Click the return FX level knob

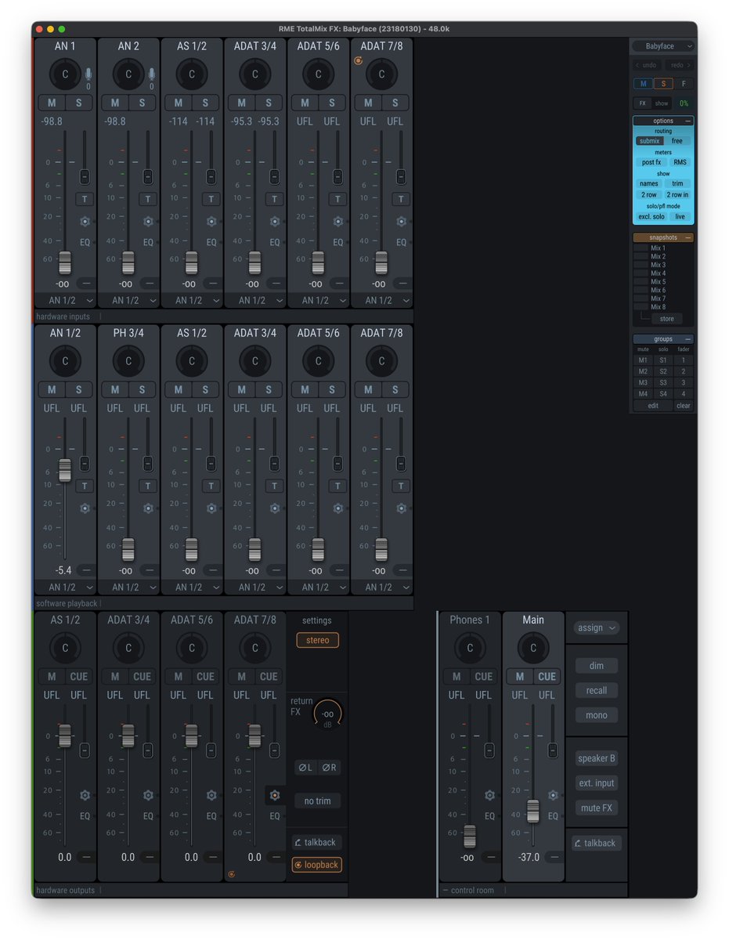(328, 714)
